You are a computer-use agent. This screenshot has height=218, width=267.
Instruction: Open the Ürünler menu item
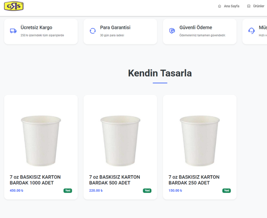(x=258, y=6)
